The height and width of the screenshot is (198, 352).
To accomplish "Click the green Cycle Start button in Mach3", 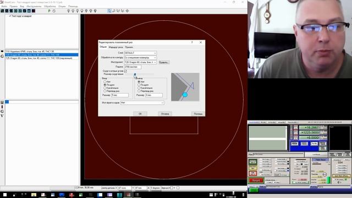I will coord(252,162).
